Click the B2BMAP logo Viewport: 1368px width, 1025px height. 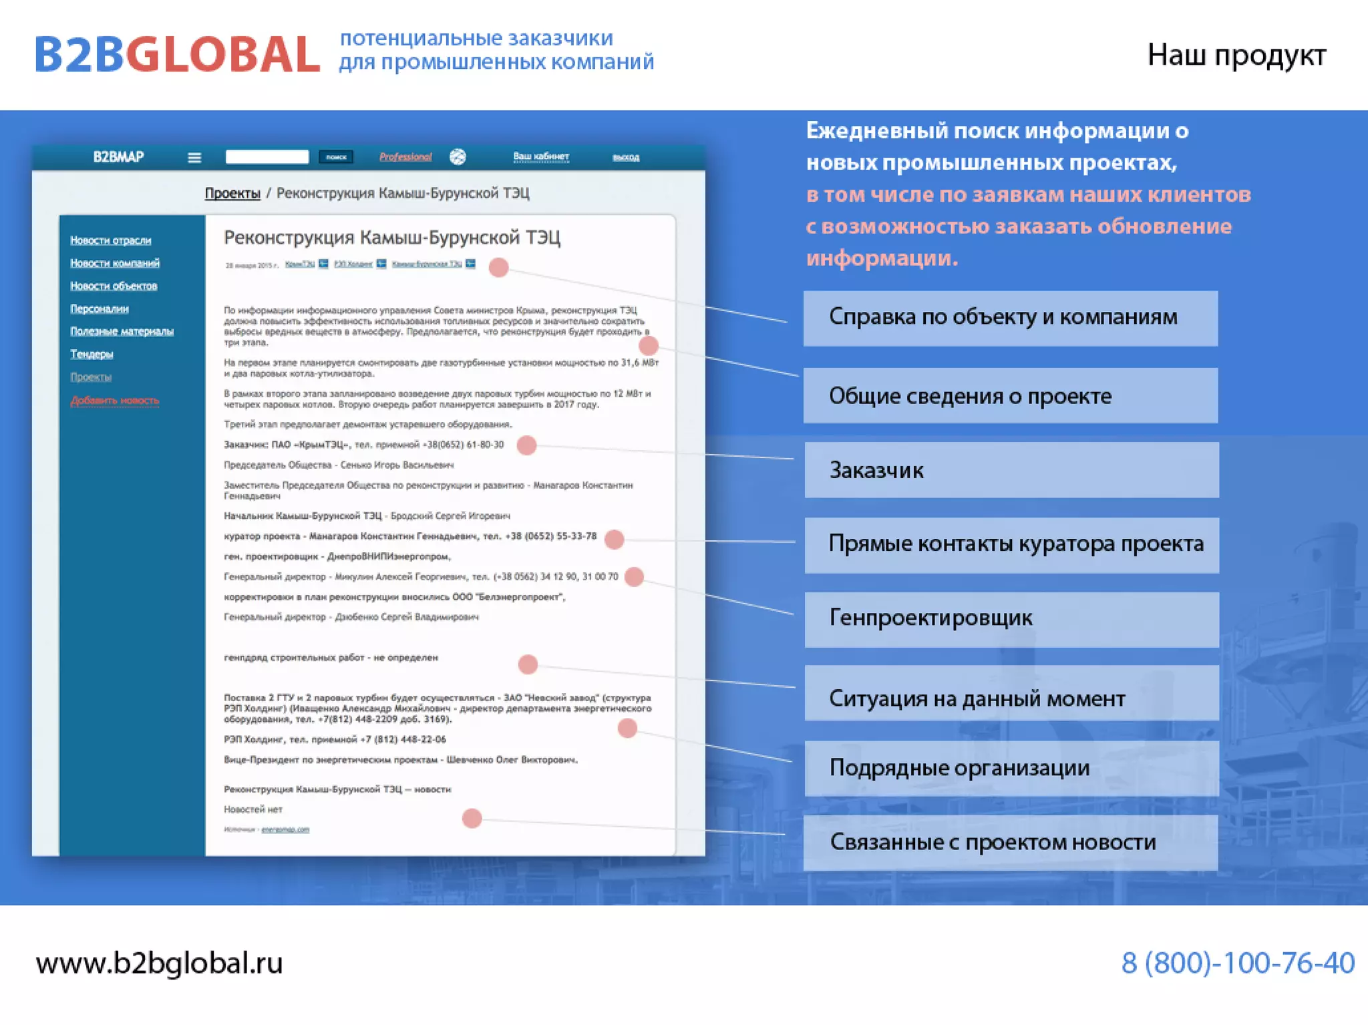pyautogui.click(x=118, y=157)
